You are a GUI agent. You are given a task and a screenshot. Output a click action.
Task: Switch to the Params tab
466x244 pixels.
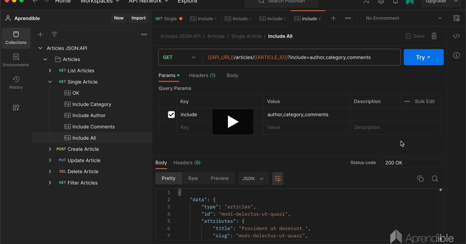coord(169,75)
